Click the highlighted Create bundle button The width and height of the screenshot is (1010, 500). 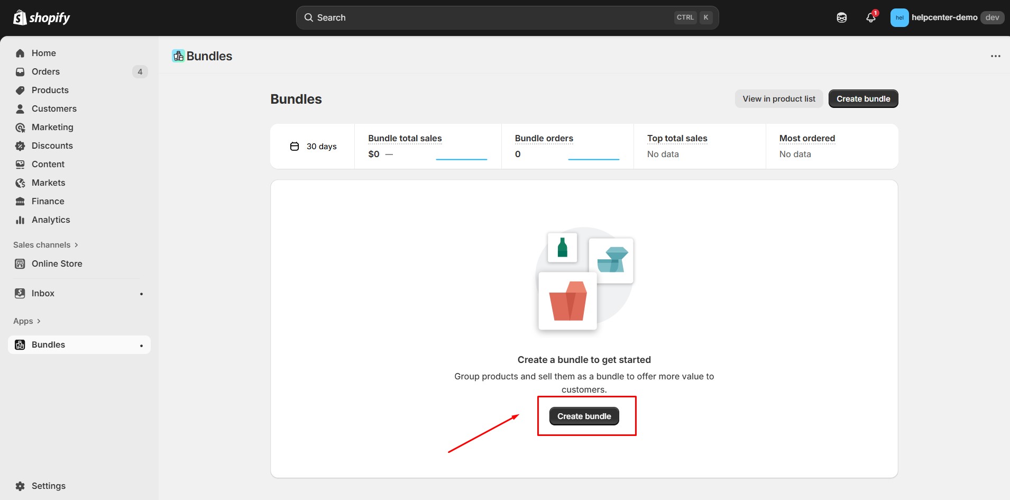(584, 416)
